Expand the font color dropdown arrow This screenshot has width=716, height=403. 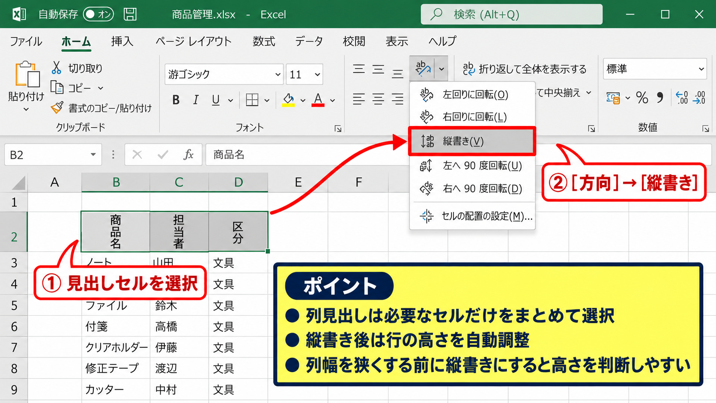coord(332,101)
